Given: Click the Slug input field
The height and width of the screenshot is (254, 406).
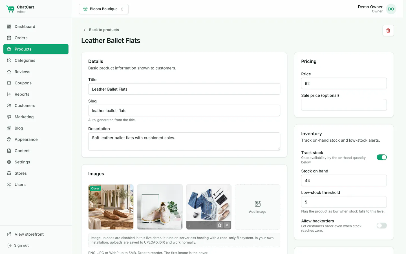Looking at the screenshot, I should point(184,110).
